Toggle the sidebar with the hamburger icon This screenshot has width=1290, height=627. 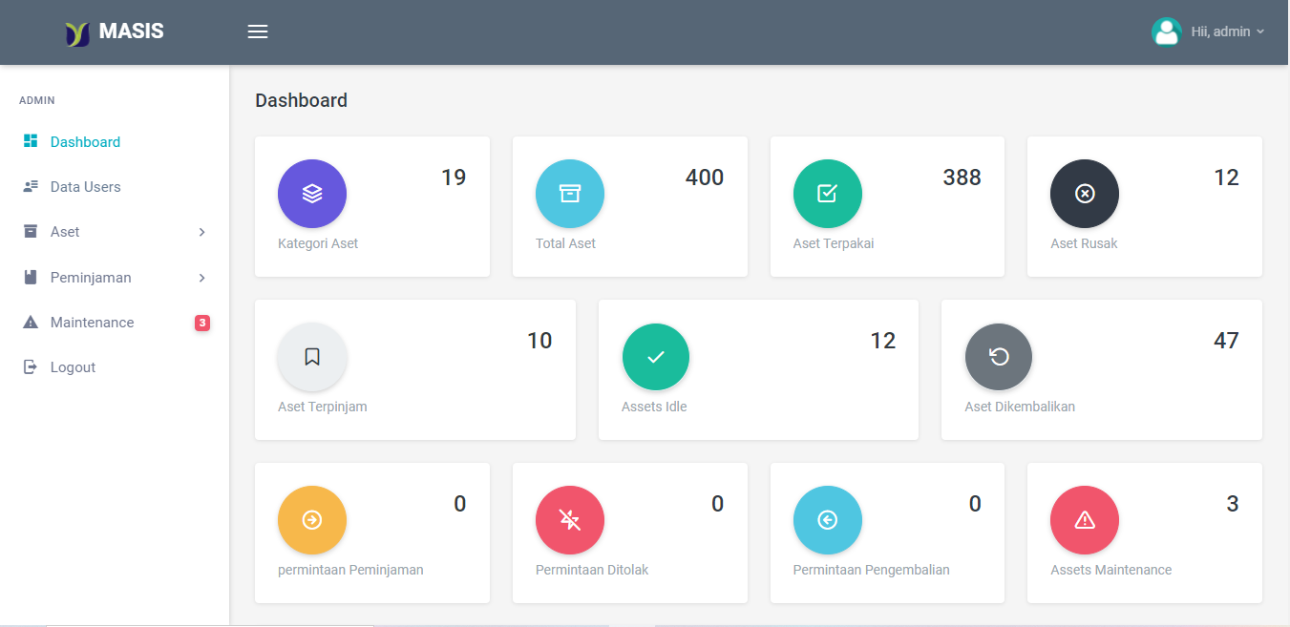[x=257, y=31]
